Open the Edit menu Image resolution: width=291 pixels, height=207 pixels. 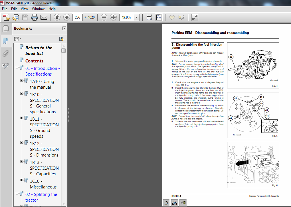tap(14, 9)
